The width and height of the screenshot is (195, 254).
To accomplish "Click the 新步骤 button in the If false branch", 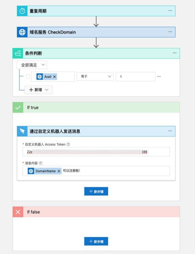I will 96,241.
